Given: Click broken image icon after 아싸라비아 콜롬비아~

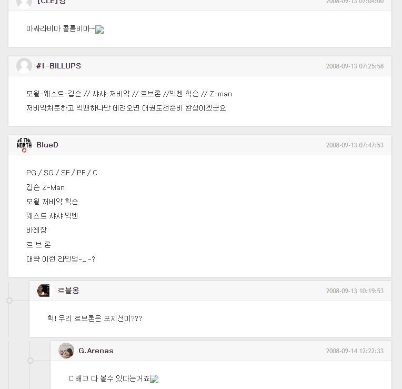Looking at the screenshot, I should click(99, 30).
